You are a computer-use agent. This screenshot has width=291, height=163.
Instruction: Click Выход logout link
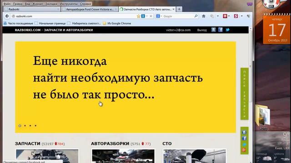pos(202,30)
